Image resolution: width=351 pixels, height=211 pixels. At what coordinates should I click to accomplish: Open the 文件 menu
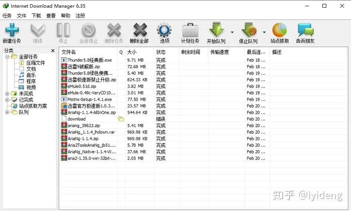point(22,16)
